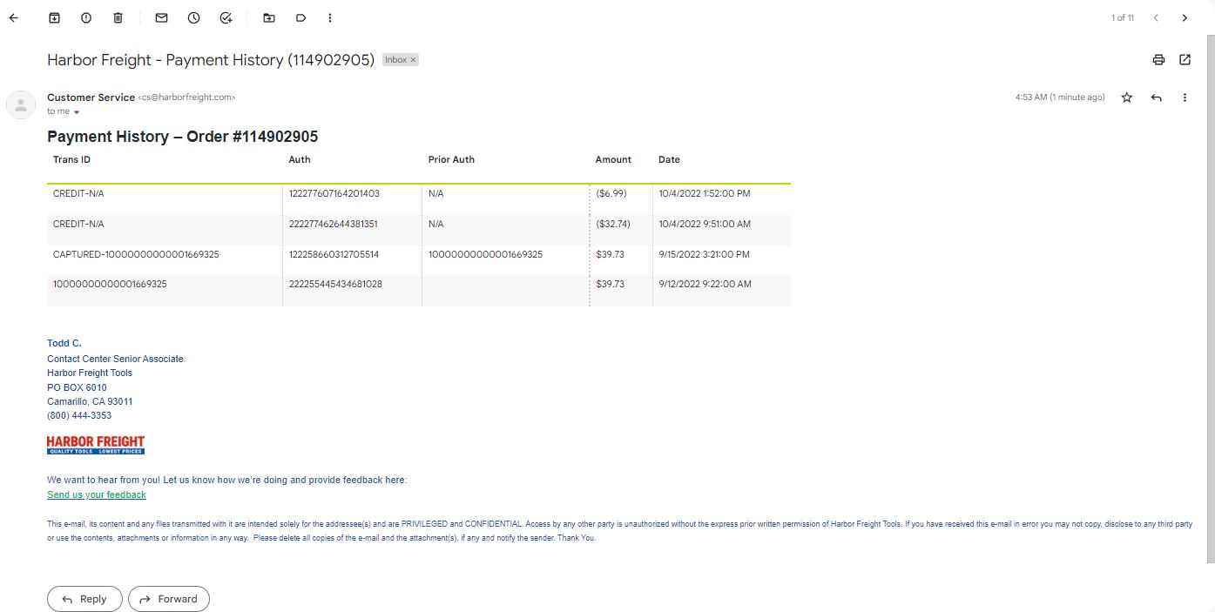Viewport: 1215px width, 612px height.
Task: Remove the Inbox label with x
Action: [x=413, y=60]
